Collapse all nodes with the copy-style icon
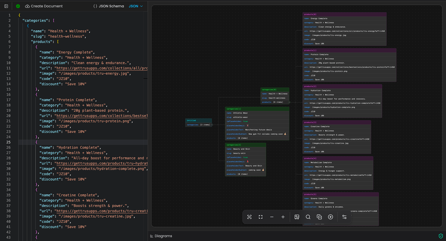Screen dimensions: 446x241 pos(319,217)
